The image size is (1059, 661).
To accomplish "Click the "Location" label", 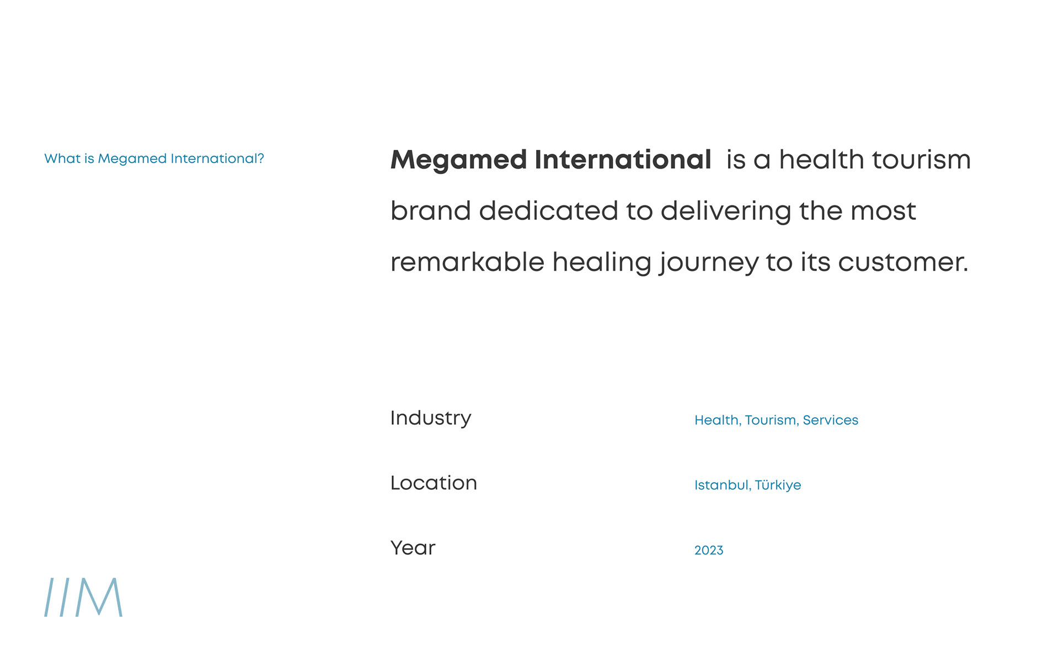I will [x=434, y=483].
